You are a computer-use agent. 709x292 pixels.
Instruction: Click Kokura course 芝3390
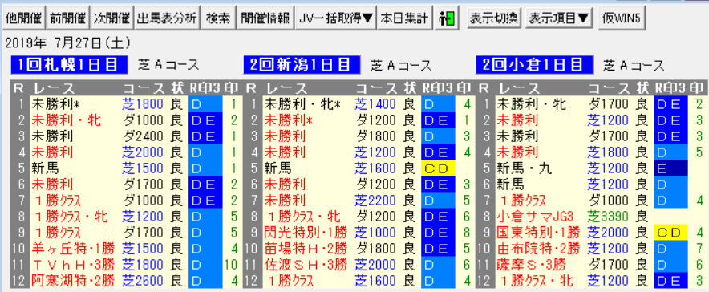click(x=608, y=216)
